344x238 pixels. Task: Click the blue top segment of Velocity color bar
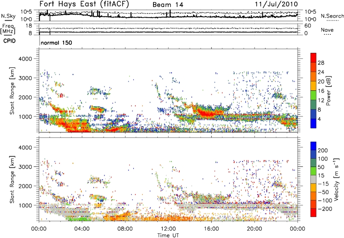313,146
